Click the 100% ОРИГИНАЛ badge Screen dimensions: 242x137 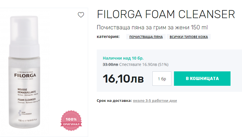tap(71, 121)
